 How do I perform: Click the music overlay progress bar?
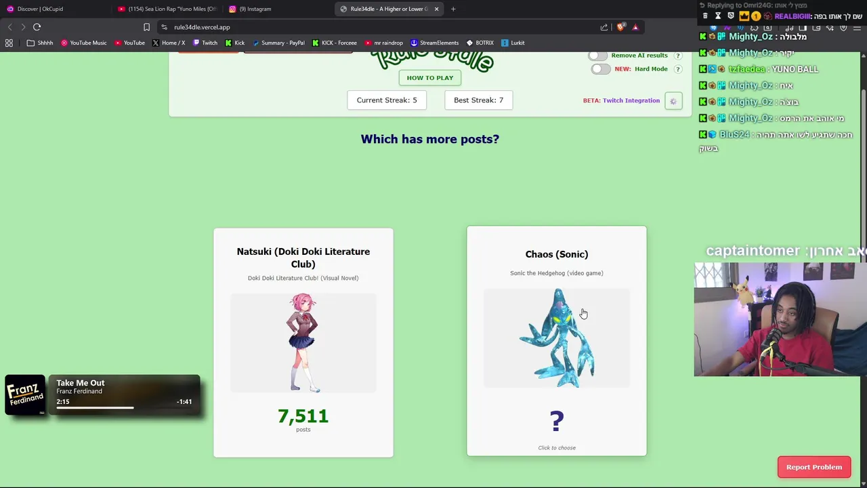[x=124, y=408]
